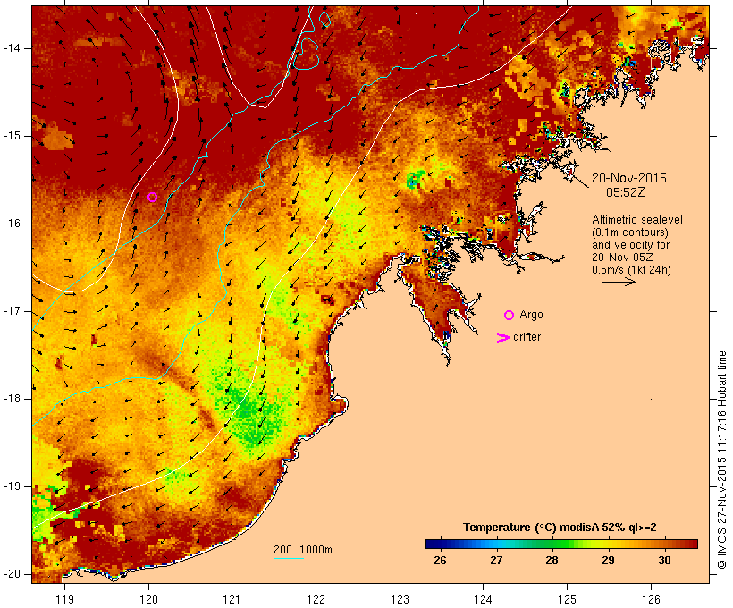This screenshot has width=733, height=608.
Task: Click longitude axis label 126
Action: [651, 600]
